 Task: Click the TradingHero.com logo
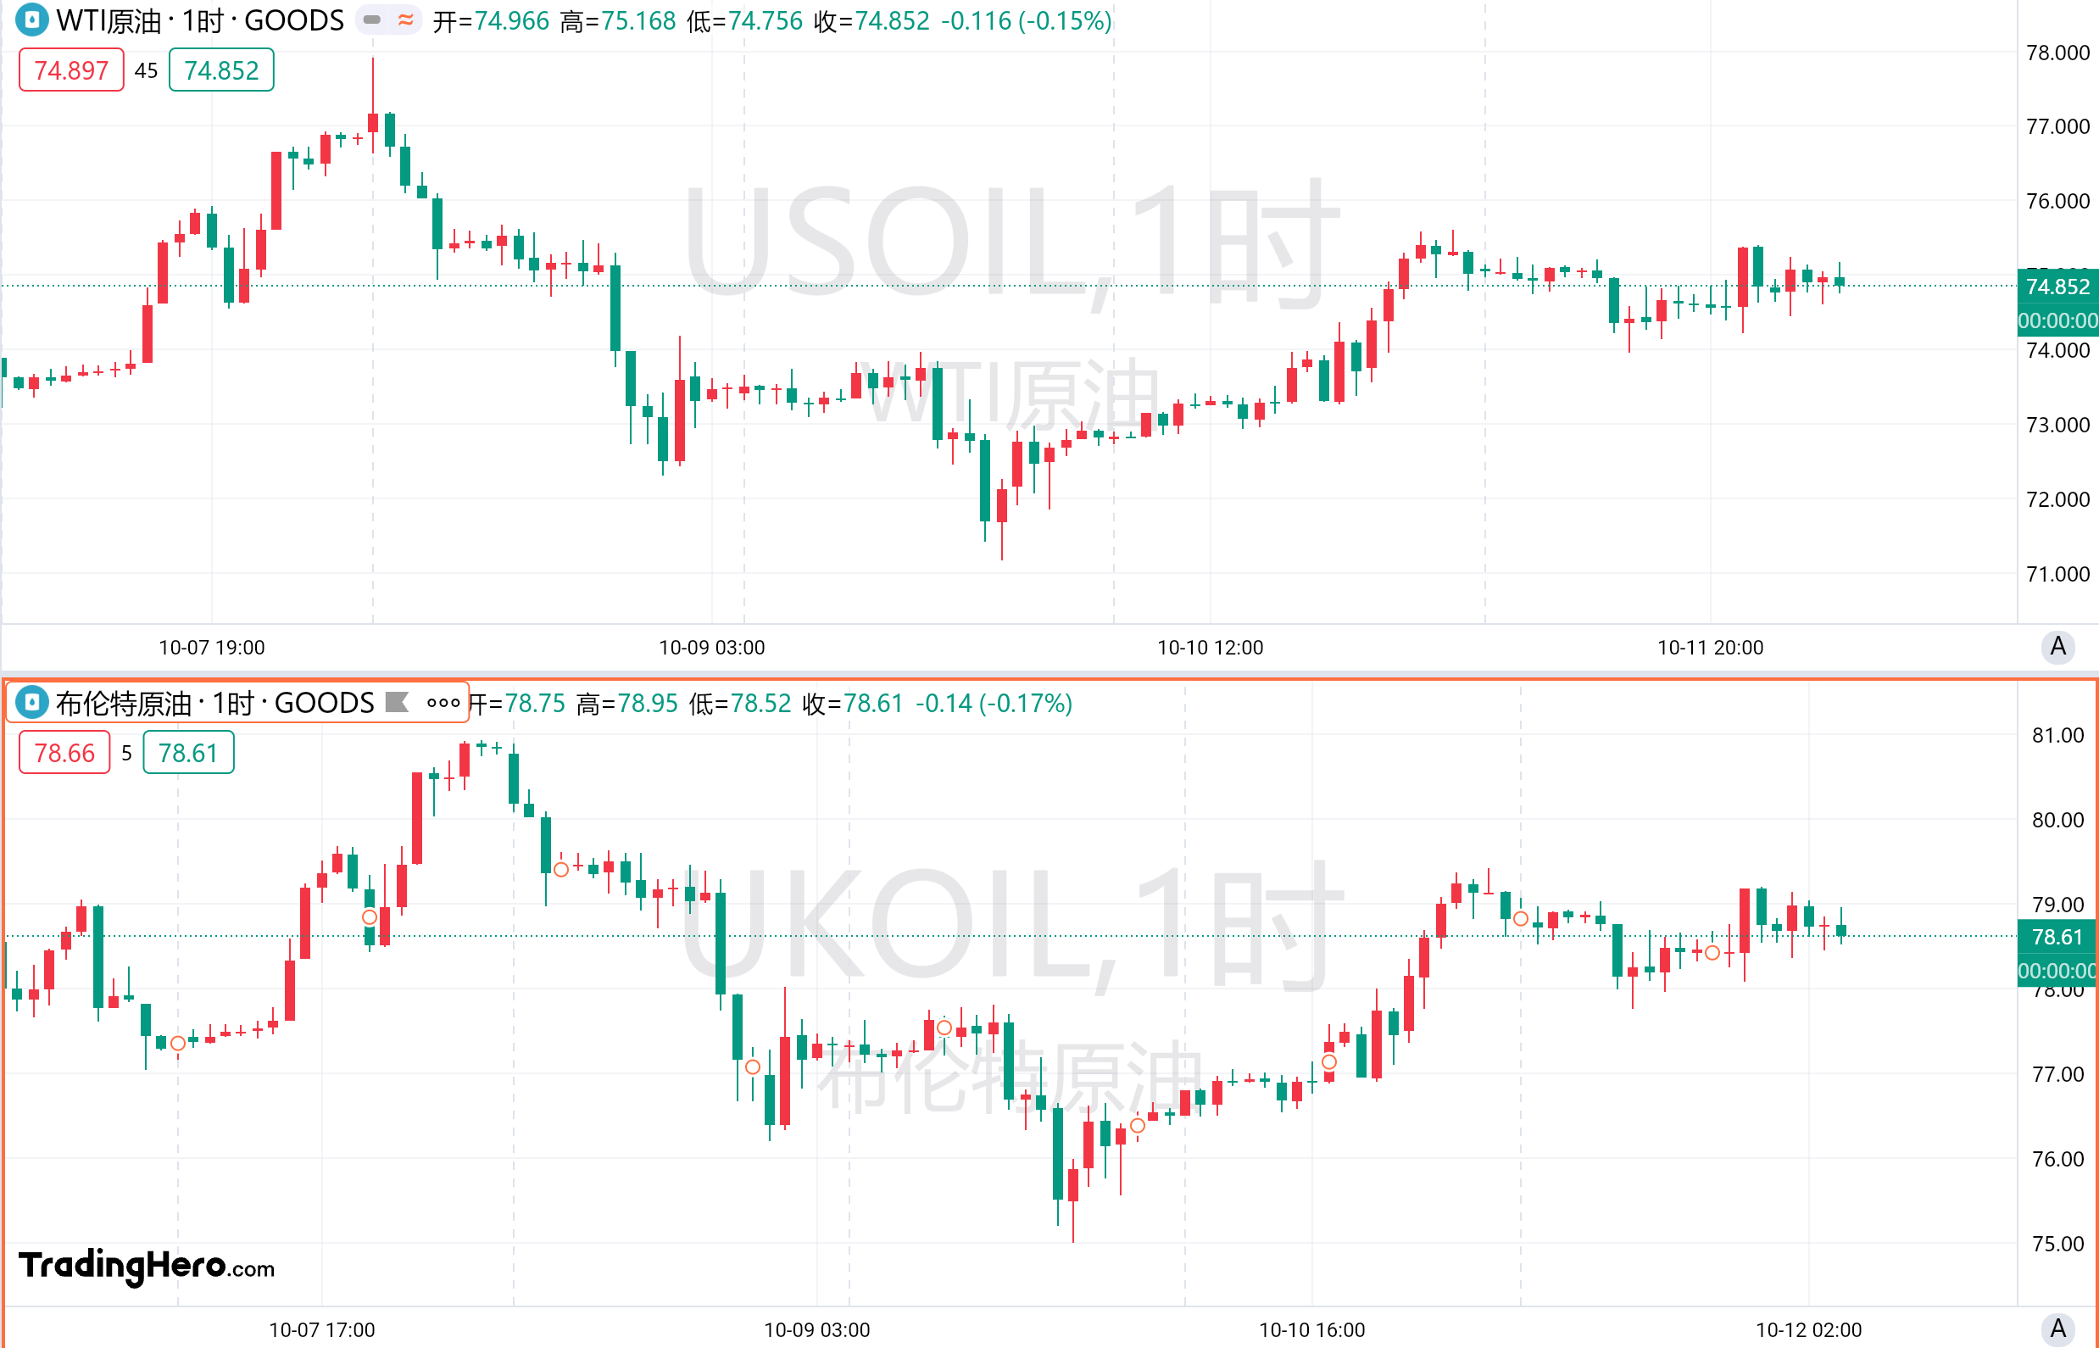click(x=146, y=1266)
